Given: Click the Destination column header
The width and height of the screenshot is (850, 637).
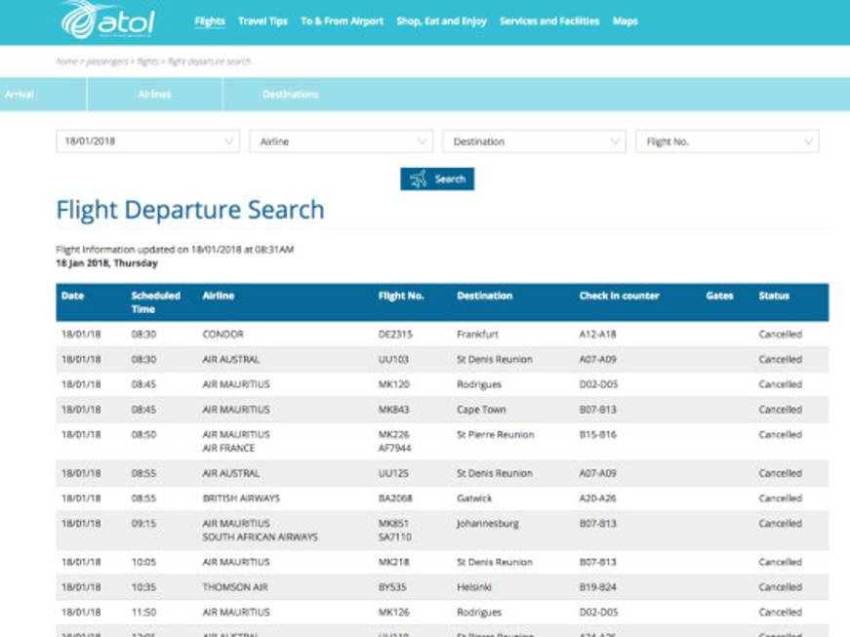Looking at the screenshot, I should pos(485,296).
